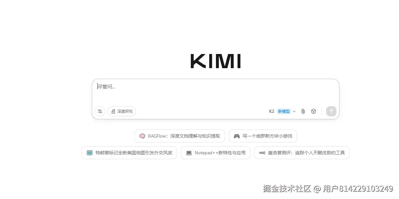
Task: Click the gamepad icon on Tetris suggestion
Action: (x=237, y=136)
